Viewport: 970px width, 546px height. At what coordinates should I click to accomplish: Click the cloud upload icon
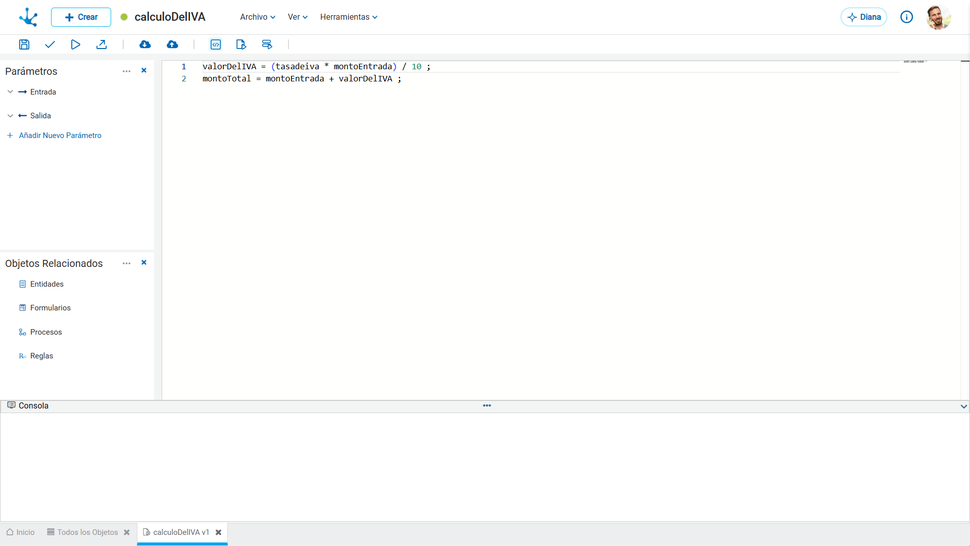172,44
